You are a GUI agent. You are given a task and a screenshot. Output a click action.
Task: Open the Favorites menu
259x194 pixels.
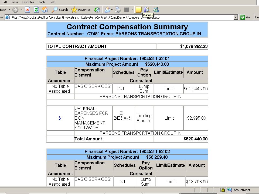[28, 2]
